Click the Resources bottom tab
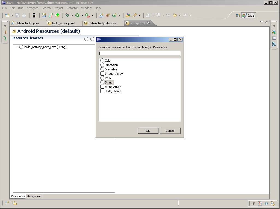The image size is (280, 209). tap(18, 196)
